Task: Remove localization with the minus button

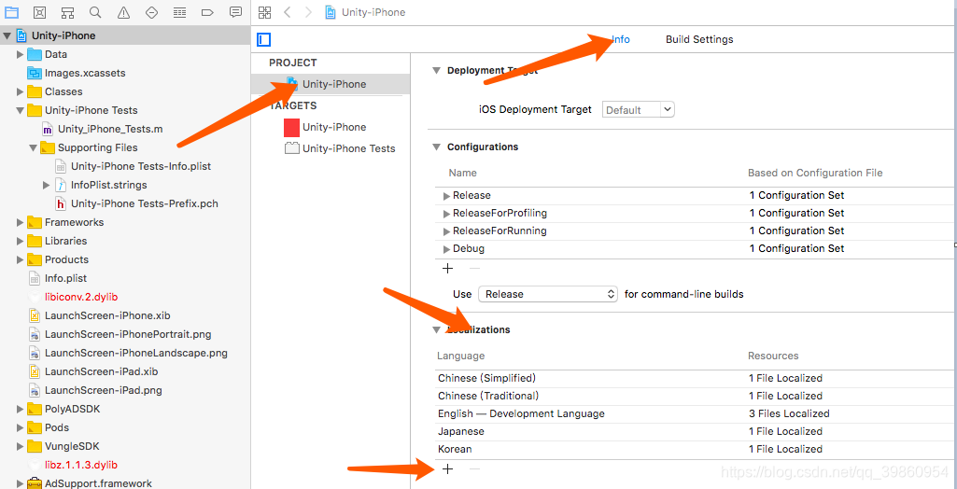Action: click(x=474, y=468)
